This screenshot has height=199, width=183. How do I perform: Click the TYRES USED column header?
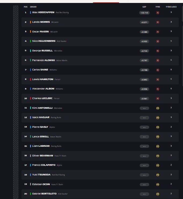coord(171,7)
